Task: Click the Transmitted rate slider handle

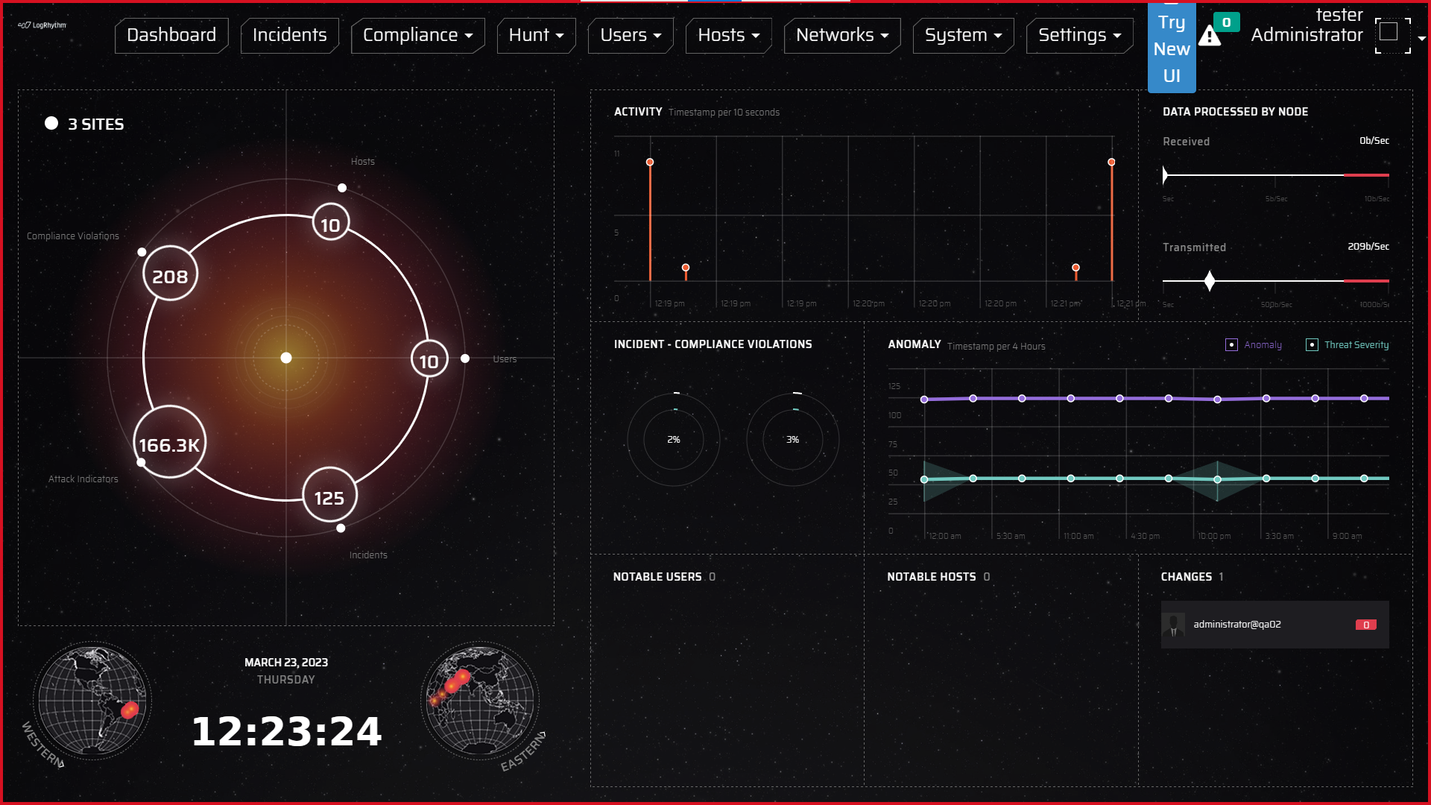Action: point(1209,281)
